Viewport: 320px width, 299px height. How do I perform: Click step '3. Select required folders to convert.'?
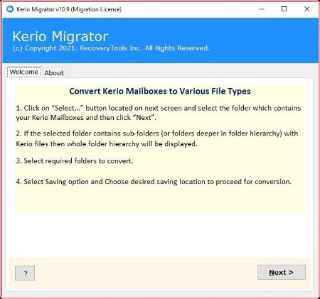75,161
